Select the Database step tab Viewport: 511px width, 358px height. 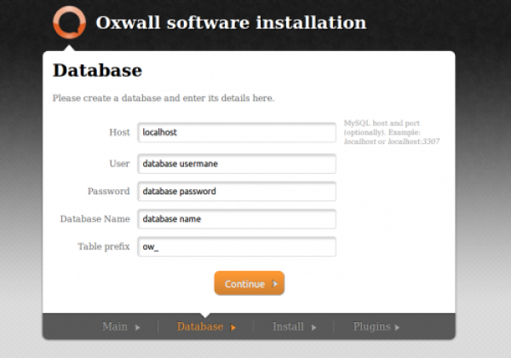tap(206, 326)
